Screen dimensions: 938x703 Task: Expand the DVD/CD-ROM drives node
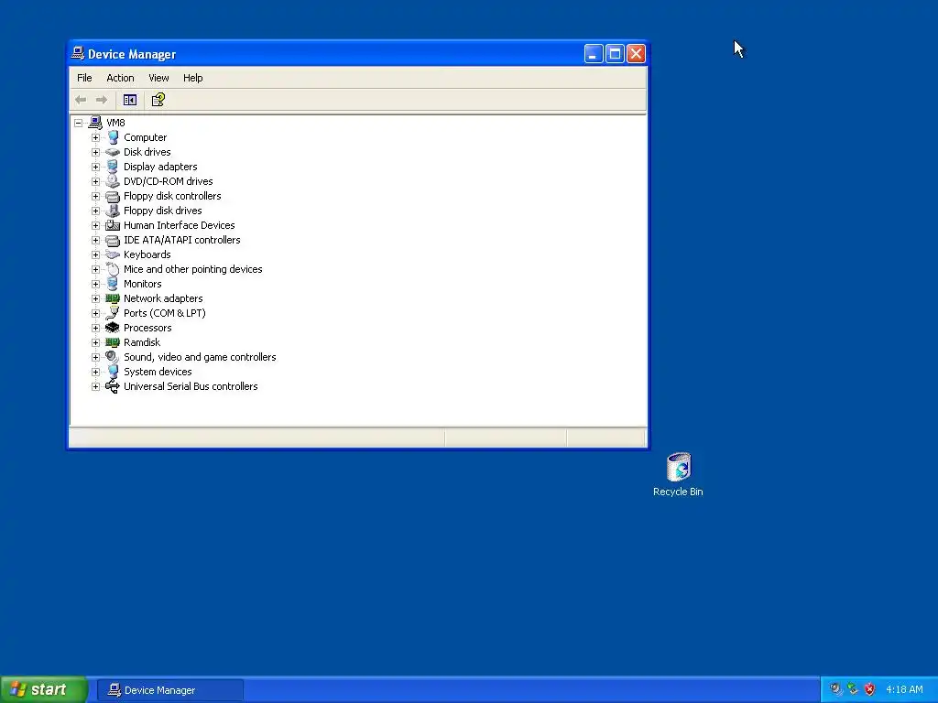(x=95, y=181)
